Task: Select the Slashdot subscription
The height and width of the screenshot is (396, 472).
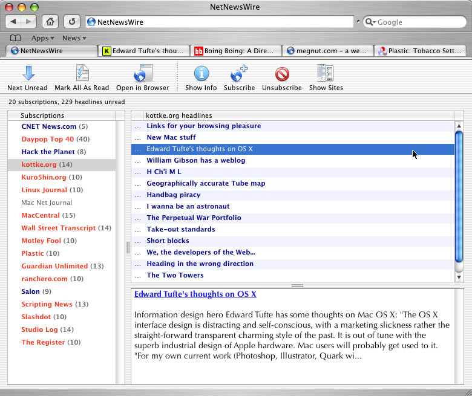Action: pyautogui.click(x=37, y=317)
